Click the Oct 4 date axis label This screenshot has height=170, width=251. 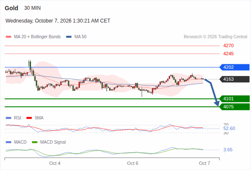coord(55,163)
